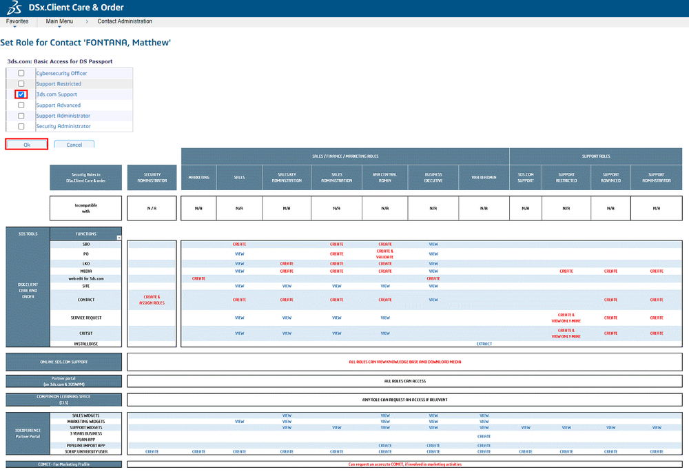Screen dimensions: 689x474
Task: Click the 'CREATE & ASSIGN ROLES' cell
Action: click(152, 300)
